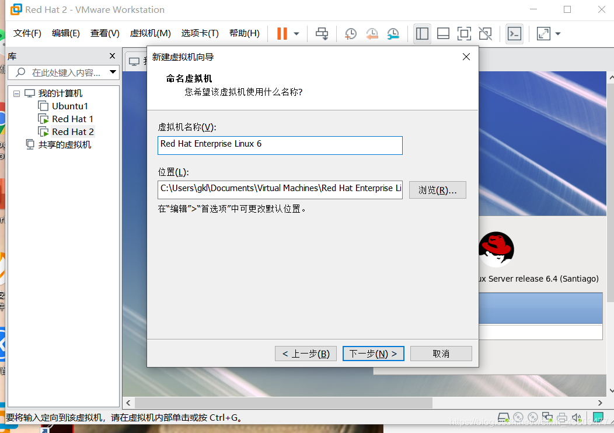
Task: Click the 下一步(N) next button
Action: pyautogui.click(x=373, y=354)
